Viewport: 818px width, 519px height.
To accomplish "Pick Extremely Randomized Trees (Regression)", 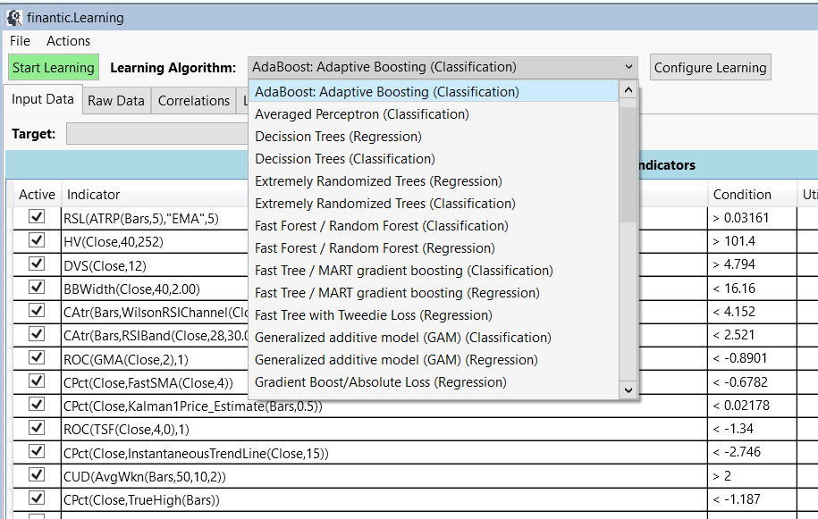I will pos(378,181).
